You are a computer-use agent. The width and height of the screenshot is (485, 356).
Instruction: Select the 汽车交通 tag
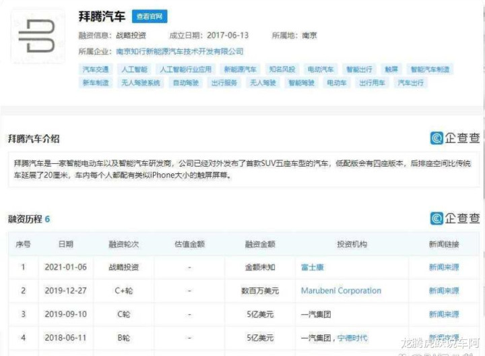(96, 69)
